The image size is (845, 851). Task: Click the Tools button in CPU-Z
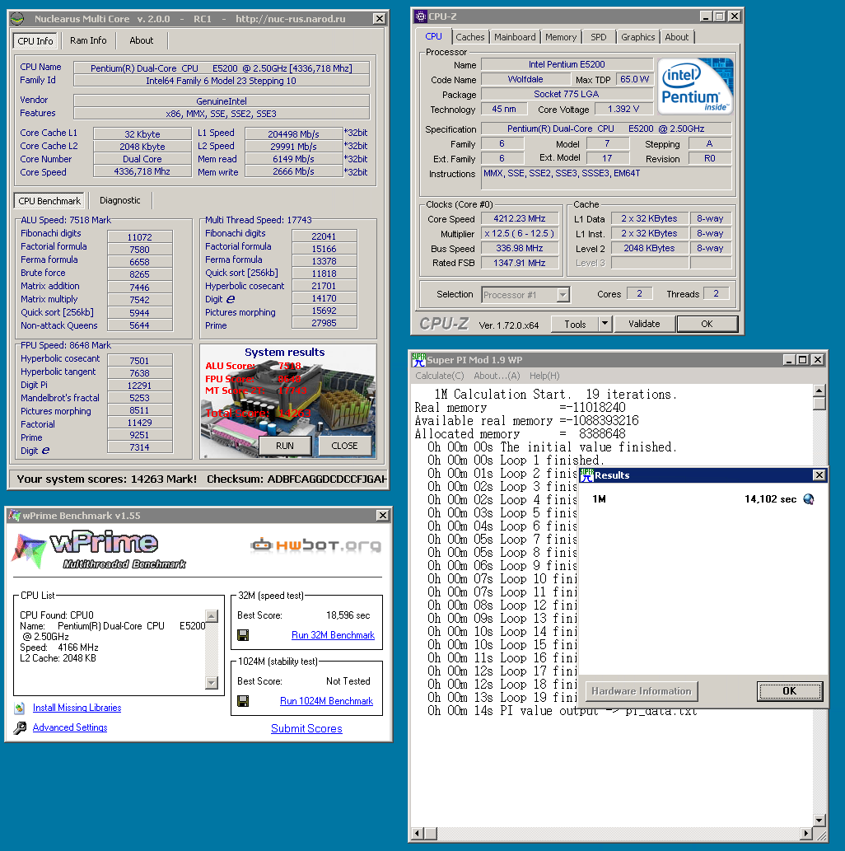[575, 324]
